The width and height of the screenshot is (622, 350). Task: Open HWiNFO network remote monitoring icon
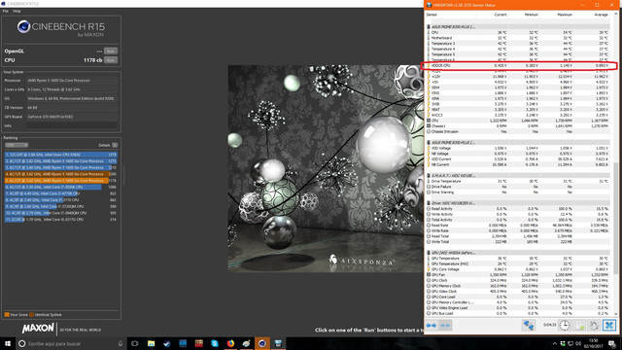point(529,326)
